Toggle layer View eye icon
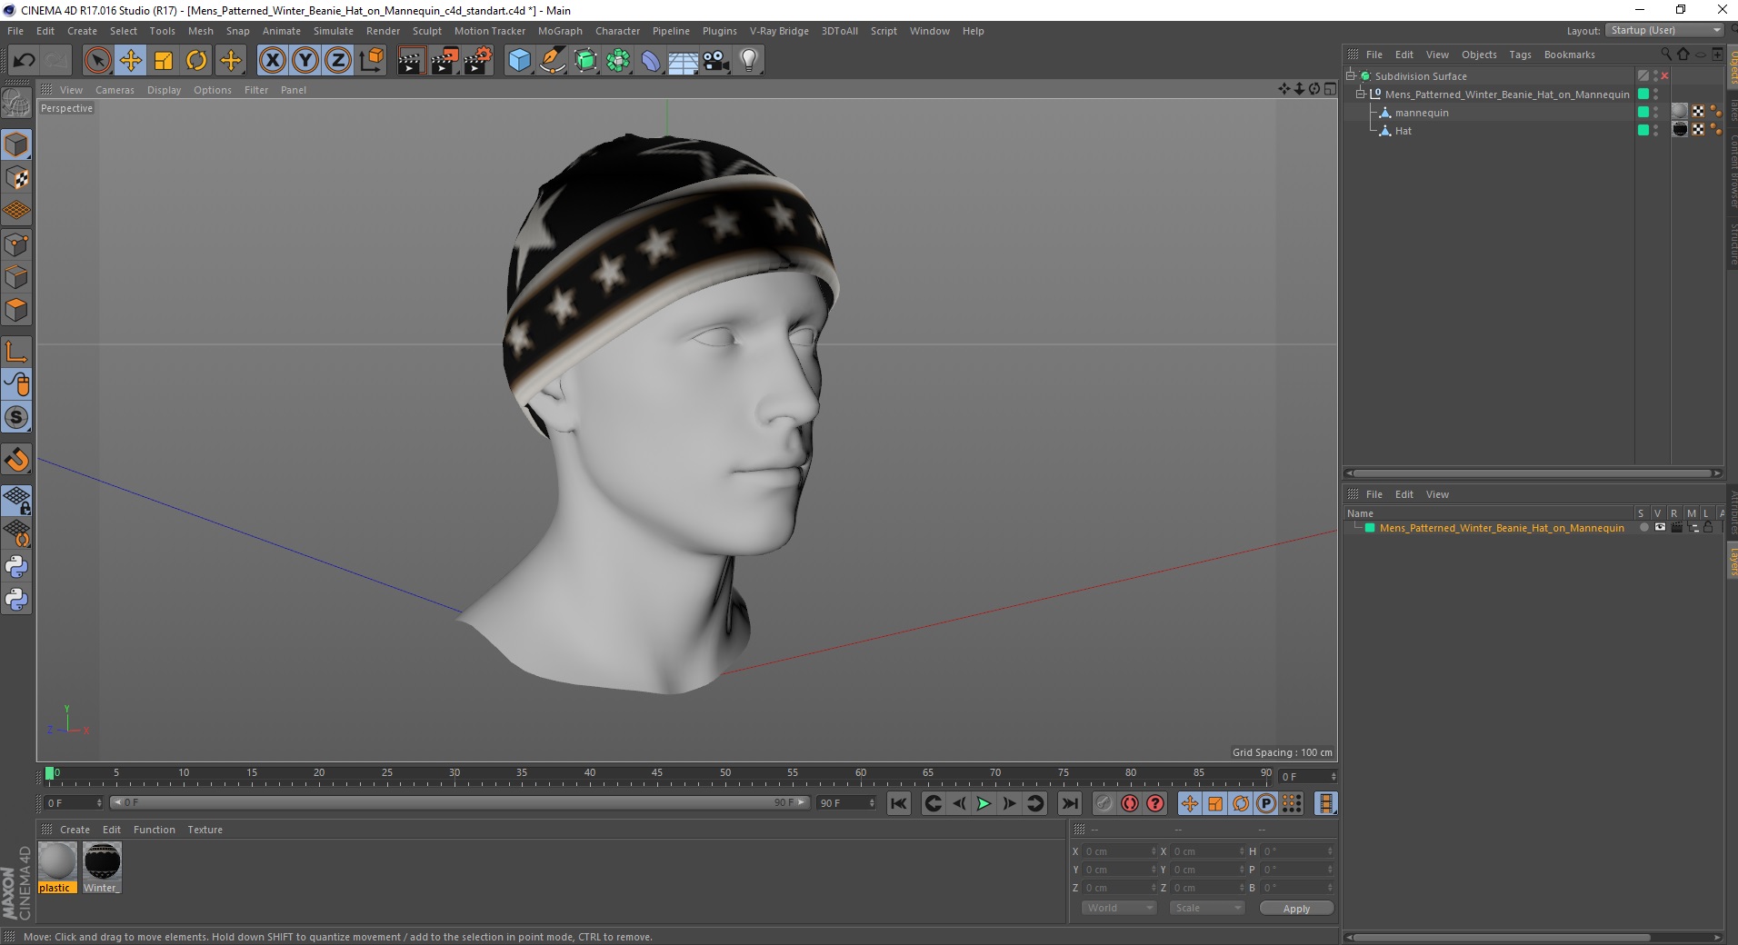1738x945 pixels. (x=1660, y=528)
